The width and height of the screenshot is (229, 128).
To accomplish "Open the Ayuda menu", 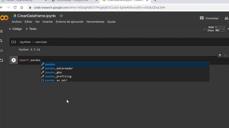I will [x=111, y=22].
